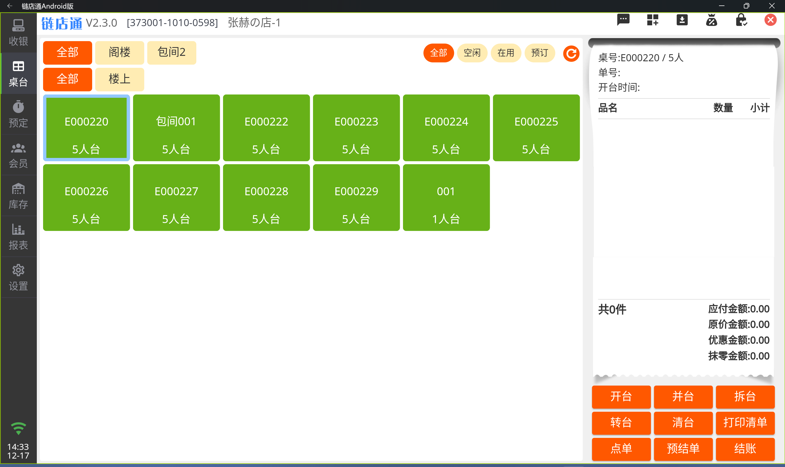785x467 pixels.
Task: Open the message chat bubble icon
Action: coord(623,20)
